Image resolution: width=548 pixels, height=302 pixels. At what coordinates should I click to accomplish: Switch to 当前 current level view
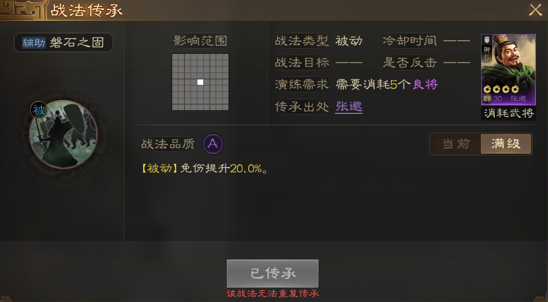pyautogui.click(x=456, y=144)
